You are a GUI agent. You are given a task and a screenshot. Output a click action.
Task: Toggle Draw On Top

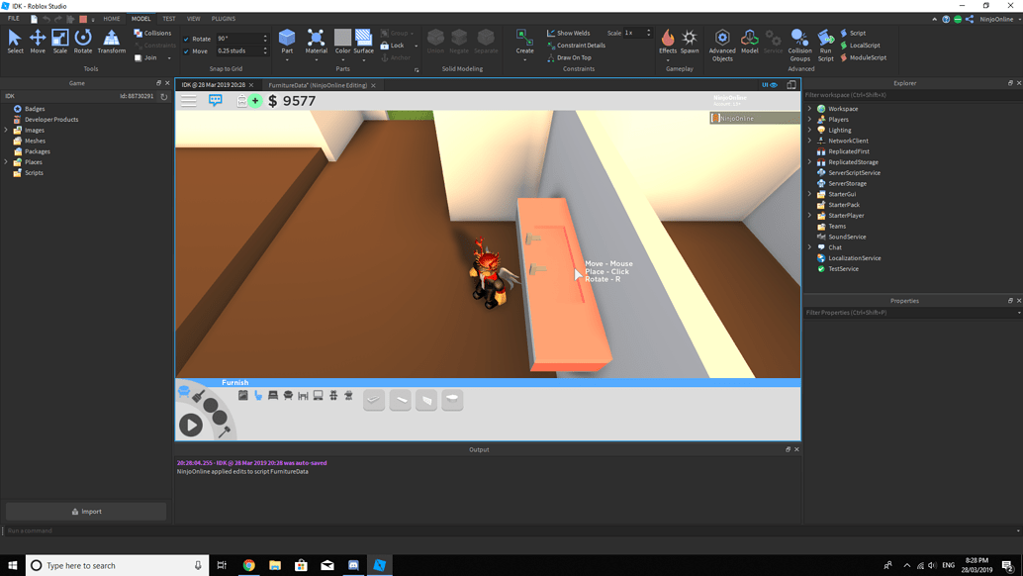(569, 57)
